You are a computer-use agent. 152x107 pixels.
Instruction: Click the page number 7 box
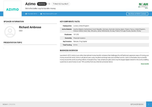coord(149,104)
